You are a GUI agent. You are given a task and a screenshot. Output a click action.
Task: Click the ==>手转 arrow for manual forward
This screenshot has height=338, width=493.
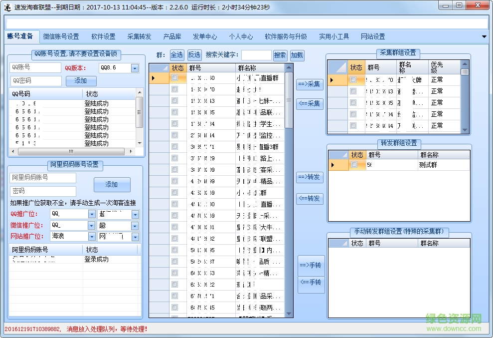coord(311,265)
